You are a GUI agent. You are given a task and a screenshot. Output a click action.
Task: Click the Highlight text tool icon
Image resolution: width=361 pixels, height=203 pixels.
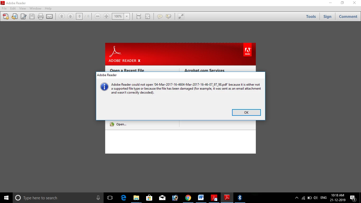168,16
